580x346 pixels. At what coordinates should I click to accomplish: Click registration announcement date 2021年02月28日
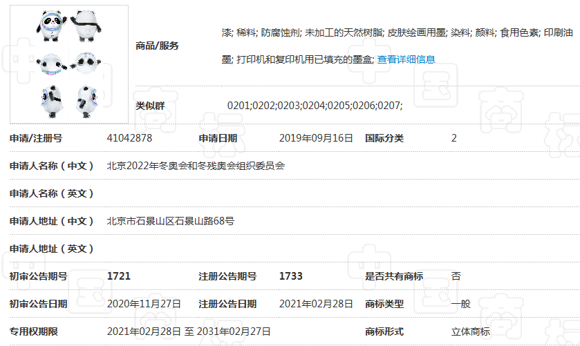[x=316, y=304]
